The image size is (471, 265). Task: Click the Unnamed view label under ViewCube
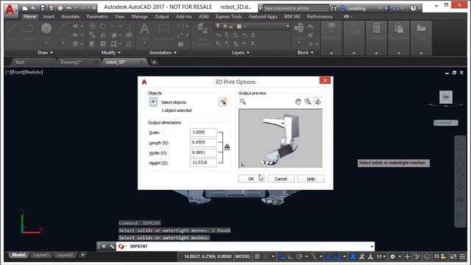pyautogui.click(x=446, y=123)
